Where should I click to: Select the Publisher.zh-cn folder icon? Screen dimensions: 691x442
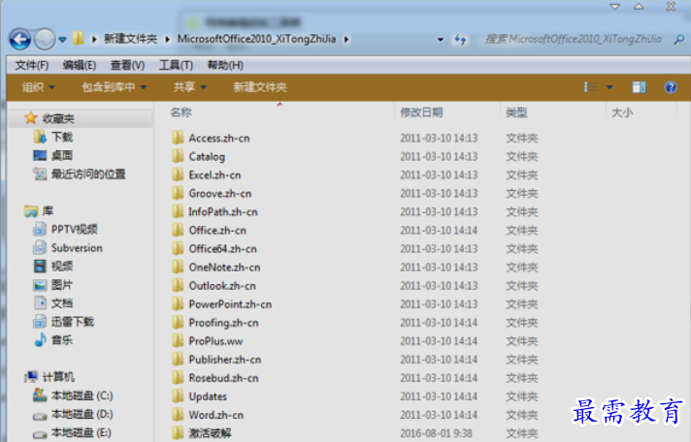178,360
